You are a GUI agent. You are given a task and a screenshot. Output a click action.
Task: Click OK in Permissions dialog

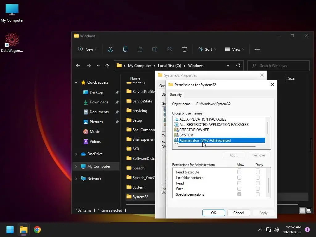(x=214, y=213)
